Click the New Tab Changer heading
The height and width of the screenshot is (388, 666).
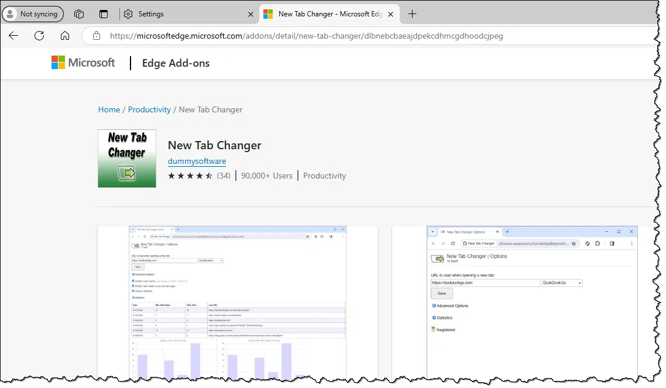coord(215,145)
